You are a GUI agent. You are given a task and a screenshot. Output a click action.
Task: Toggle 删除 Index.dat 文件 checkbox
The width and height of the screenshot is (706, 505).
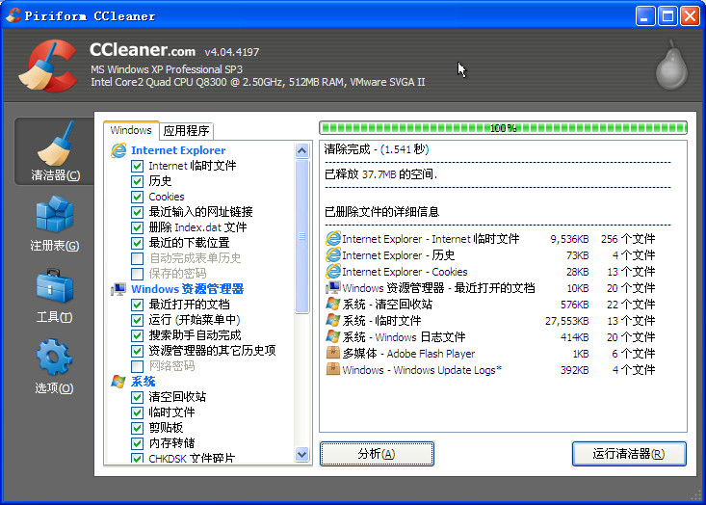[x=138, y=227]
